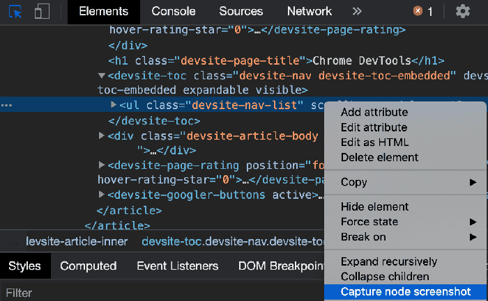Screen dimensions: 488x301
Task: Collapse the devsite-toc element node
Action: (x=102, y=75)
